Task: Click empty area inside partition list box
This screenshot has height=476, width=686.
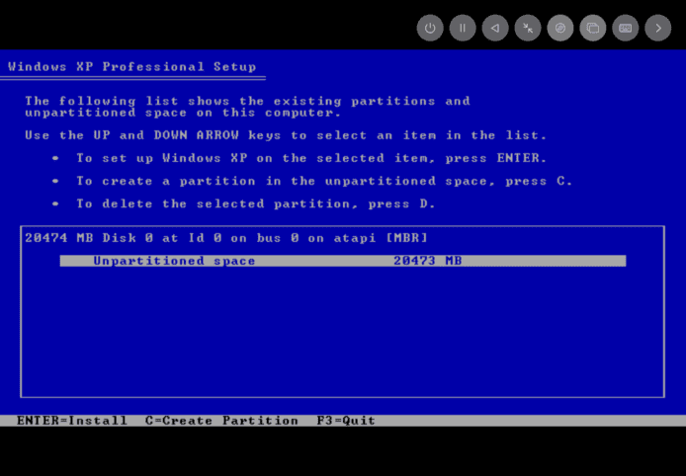Action: 341,336
